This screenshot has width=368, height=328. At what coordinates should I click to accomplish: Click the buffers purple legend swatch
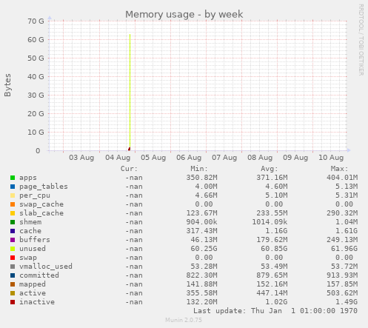13,240
